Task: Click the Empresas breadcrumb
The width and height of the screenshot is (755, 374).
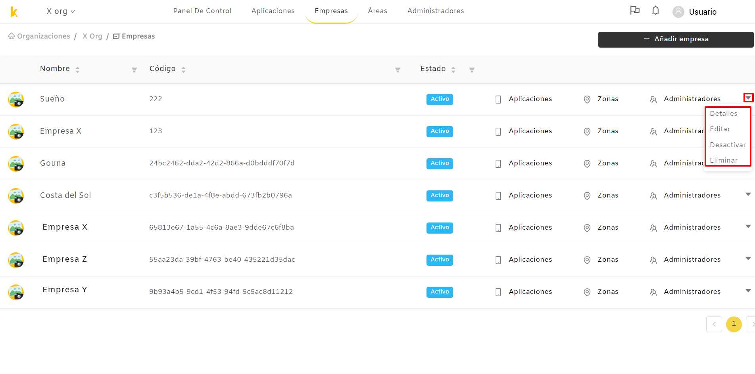Action: [134, 36]
